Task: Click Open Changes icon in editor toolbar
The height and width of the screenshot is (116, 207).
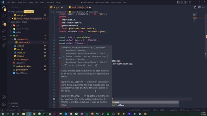Action: coord(195,7)
